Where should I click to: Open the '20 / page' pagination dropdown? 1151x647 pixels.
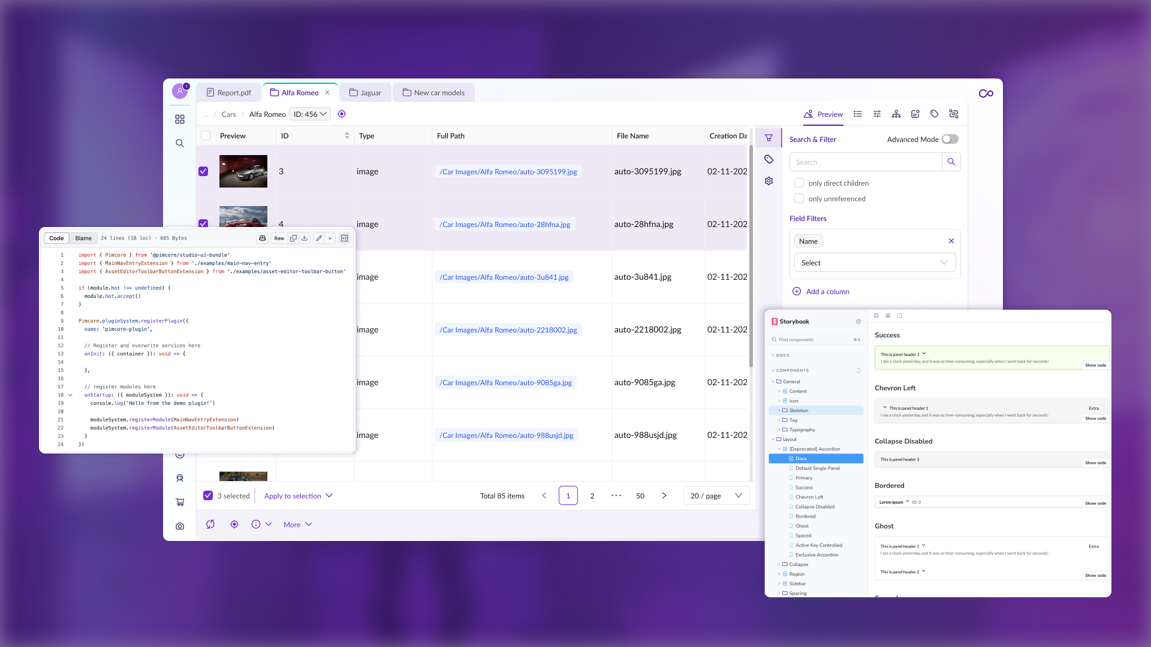point(716,495)
